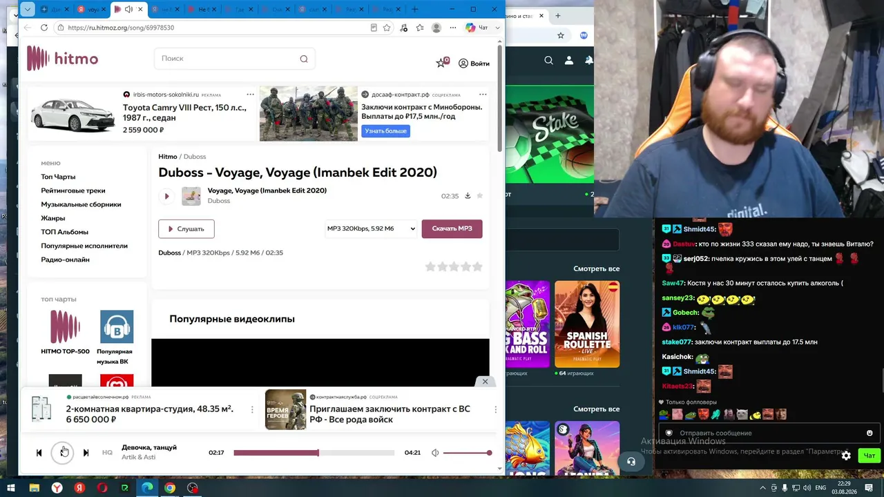The width and height of the screenshot is (884, 497).
Task: Close the bottom ad banner
Action: click(x=485, y=381)
